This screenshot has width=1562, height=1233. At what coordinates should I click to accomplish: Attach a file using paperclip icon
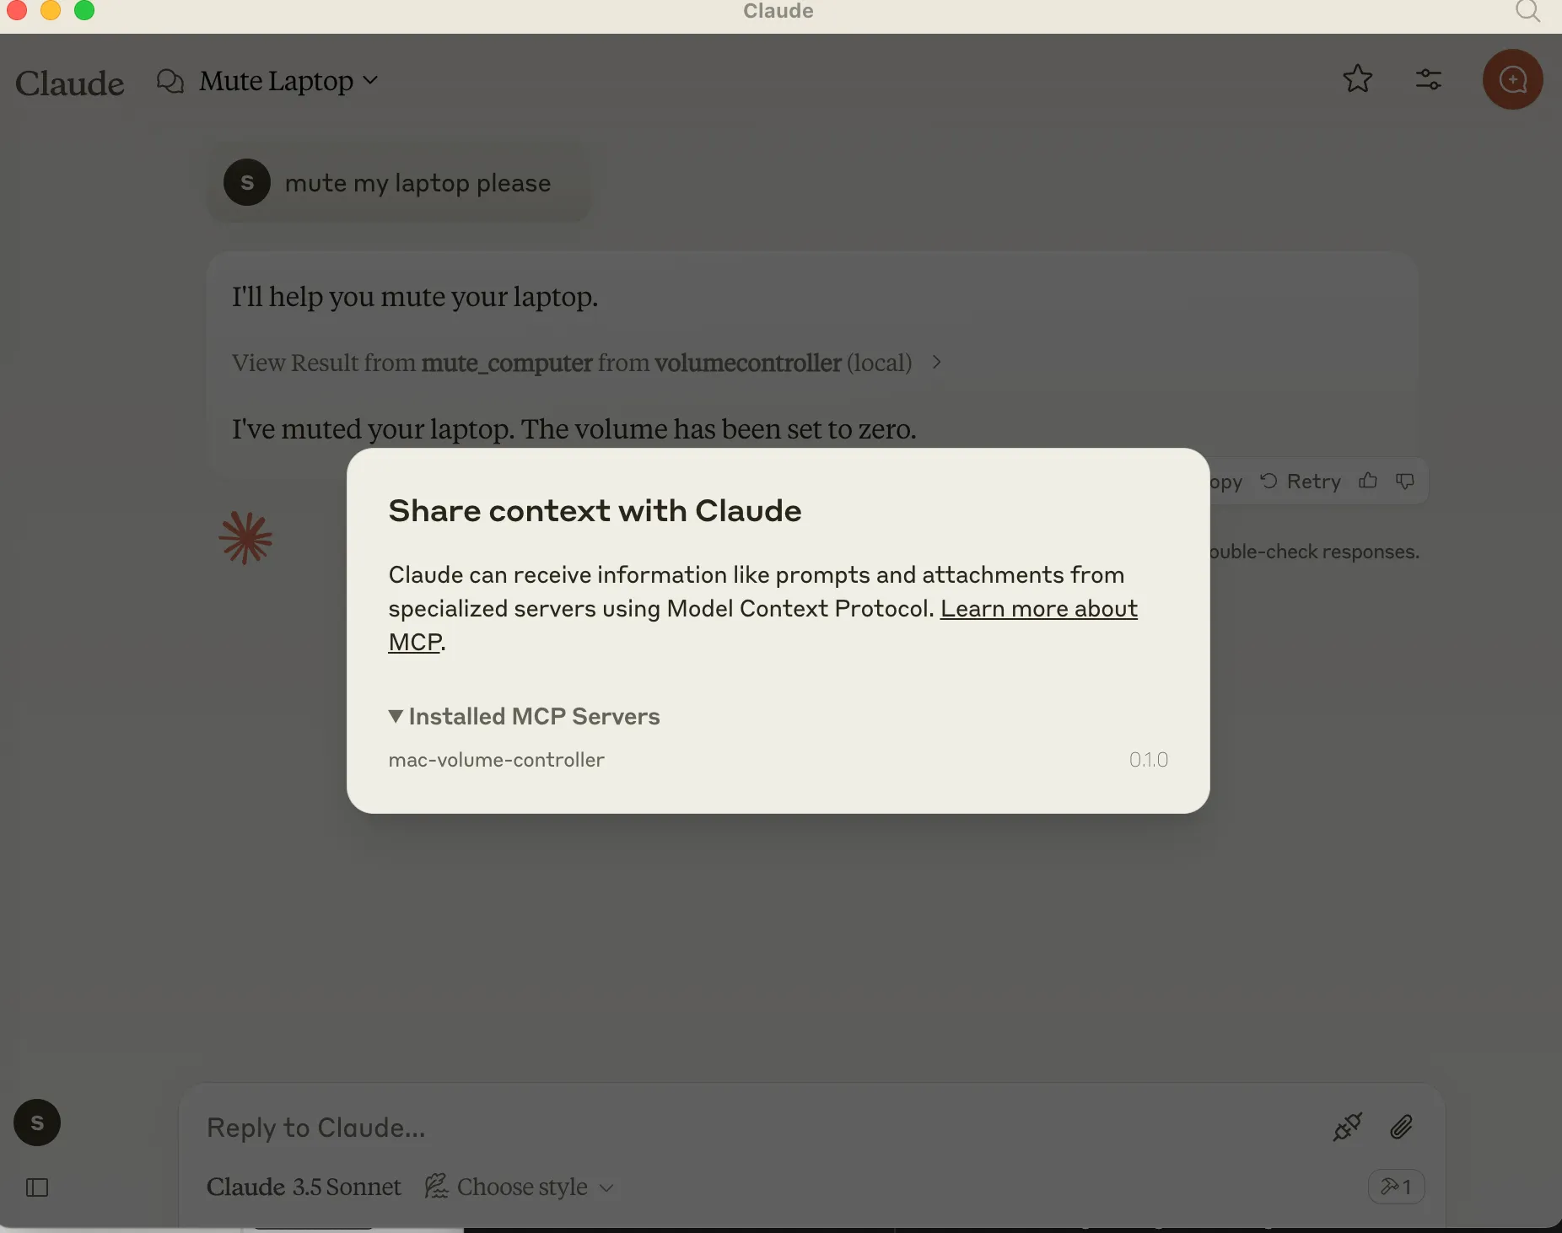[1401, 1127]
